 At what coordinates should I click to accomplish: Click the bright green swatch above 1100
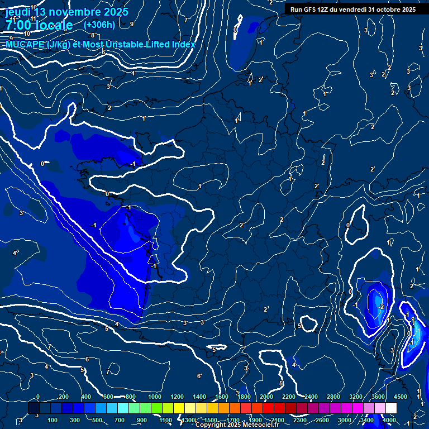(x=157, y=408)
